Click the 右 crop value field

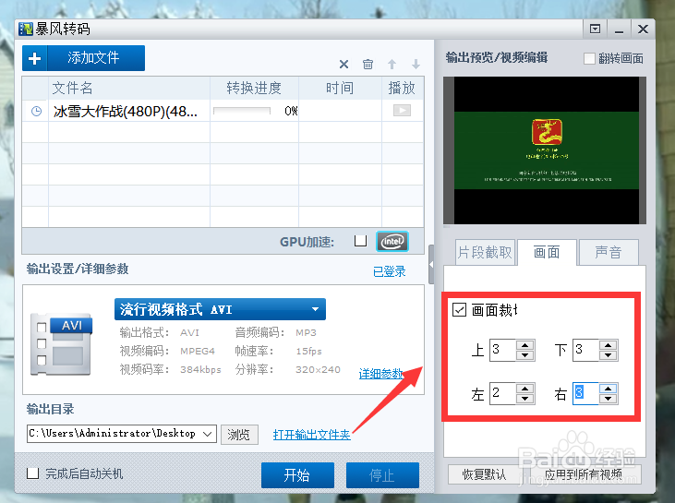point(585,393)
